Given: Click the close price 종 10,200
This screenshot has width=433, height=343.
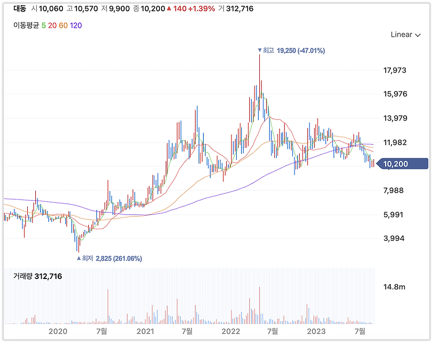Looking at the screenshot, I should click(x=149, y=9).
